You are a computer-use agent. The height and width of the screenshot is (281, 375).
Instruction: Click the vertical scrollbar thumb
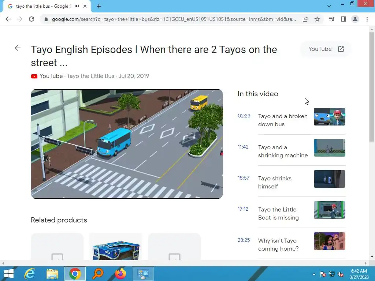[x=372, y=87]
